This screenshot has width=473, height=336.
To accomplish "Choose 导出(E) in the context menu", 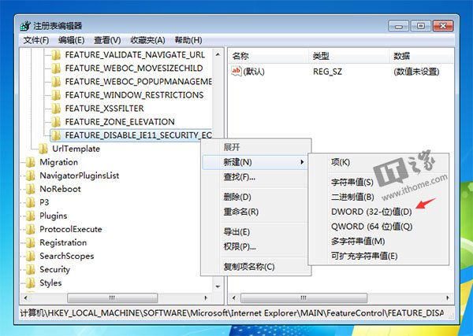I will [256, 232].
